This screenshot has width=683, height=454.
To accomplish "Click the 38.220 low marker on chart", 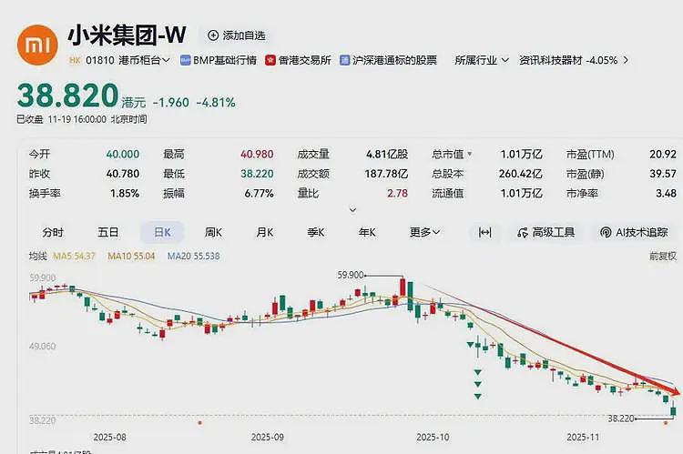I will pyautogui.click(x=621, y=419).
